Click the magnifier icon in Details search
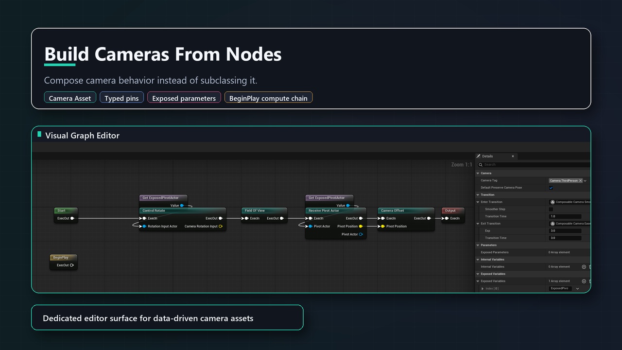 coord(481,165)
